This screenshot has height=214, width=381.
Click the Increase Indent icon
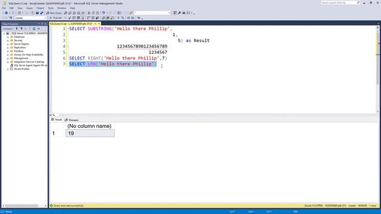(133, 18)
